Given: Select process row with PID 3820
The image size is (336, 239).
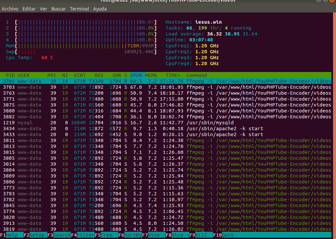Looking at the screenshot, I should 166,217.
